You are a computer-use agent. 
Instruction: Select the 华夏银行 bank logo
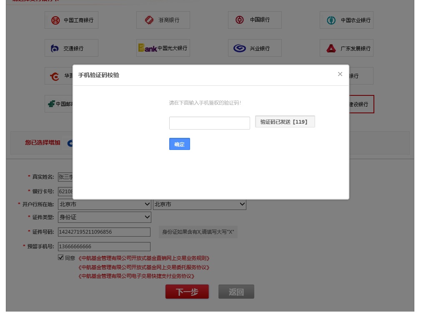(59, 76)
